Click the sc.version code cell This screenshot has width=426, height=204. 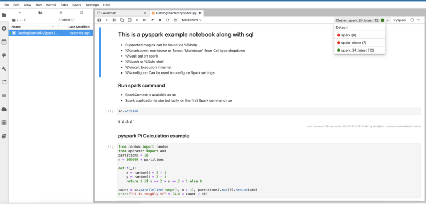tap(269, 111)
